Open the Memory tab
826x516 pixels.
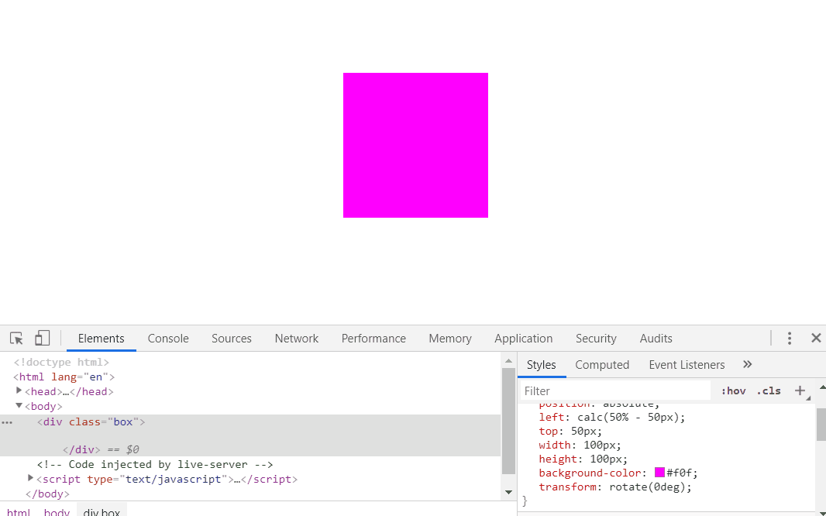point(450,338)
